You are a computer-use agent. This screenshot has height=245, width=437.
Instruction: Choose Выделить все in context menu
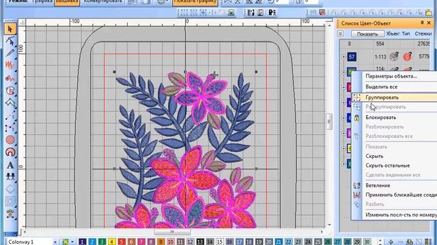pos(382,86)
